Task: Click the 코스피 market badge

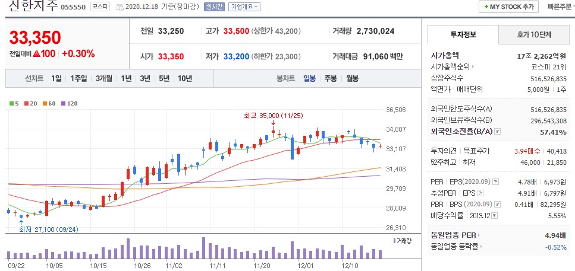Action: coord(100,7)
